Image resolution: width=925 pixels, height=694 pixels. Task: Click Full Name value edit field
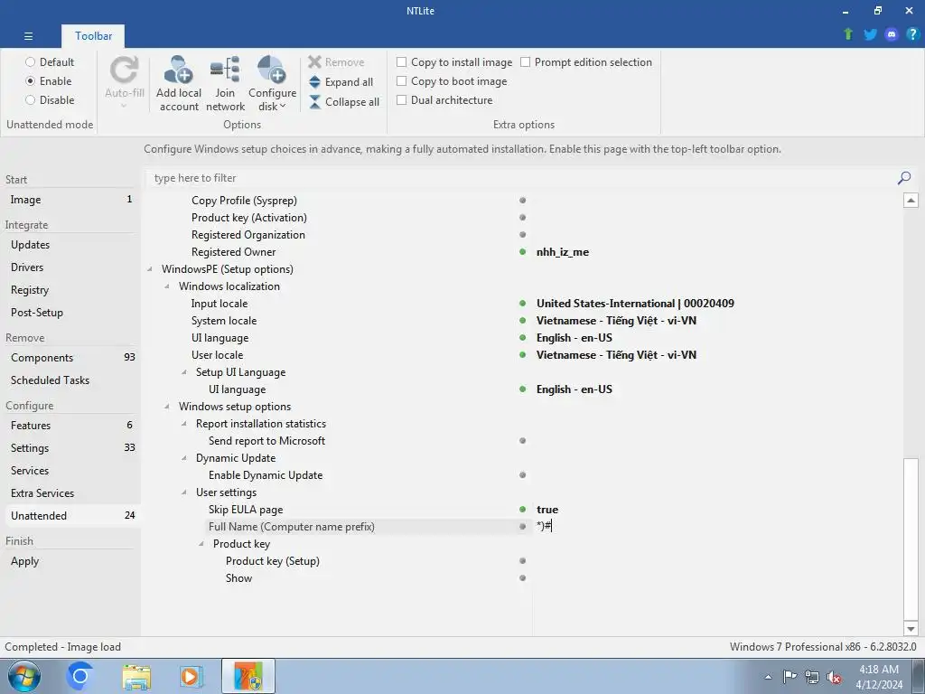pos(716,527)
